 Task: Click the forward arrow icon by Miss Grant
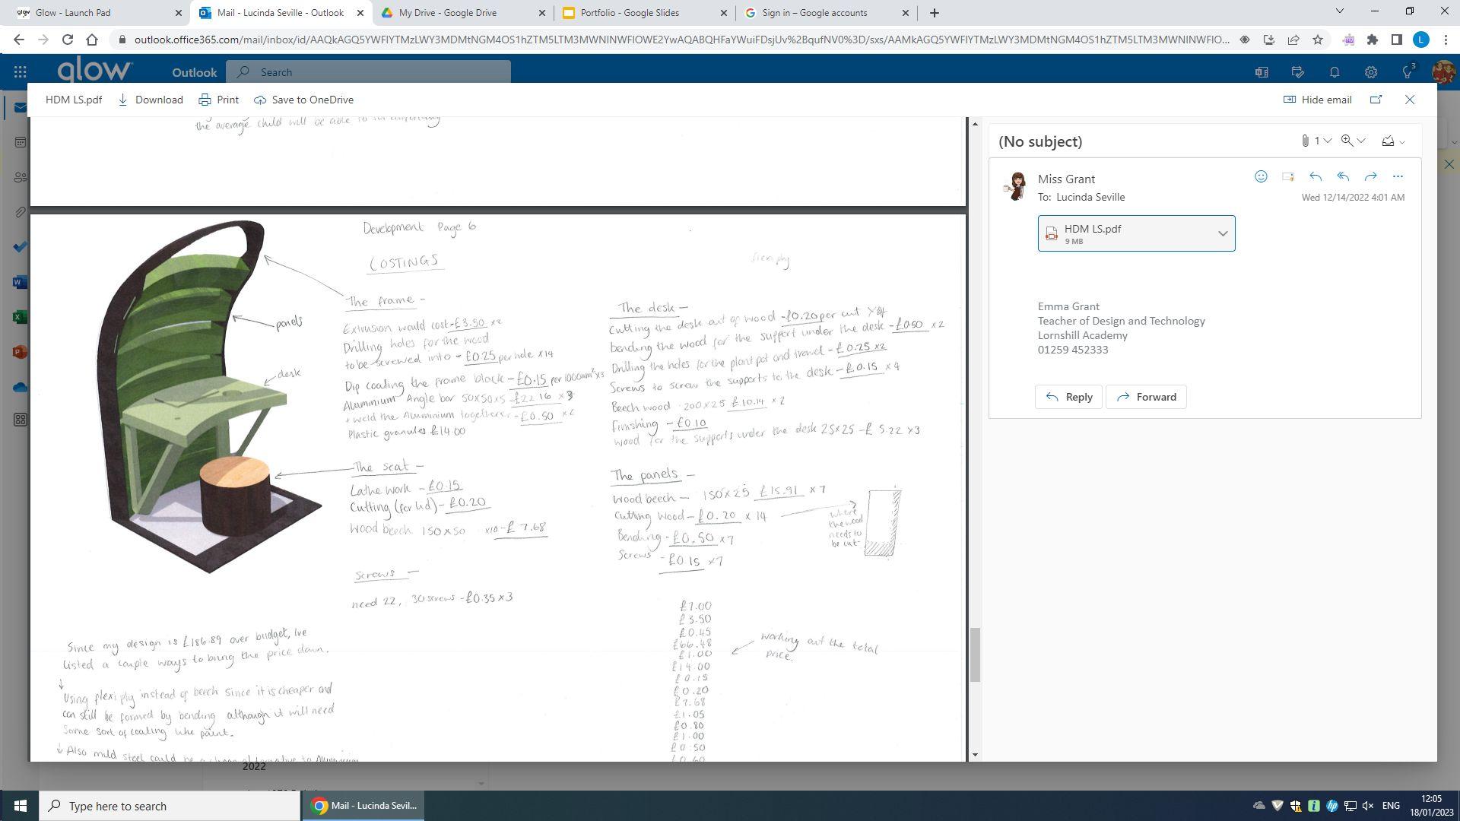pyautogui.click(x=1370, y=176)
